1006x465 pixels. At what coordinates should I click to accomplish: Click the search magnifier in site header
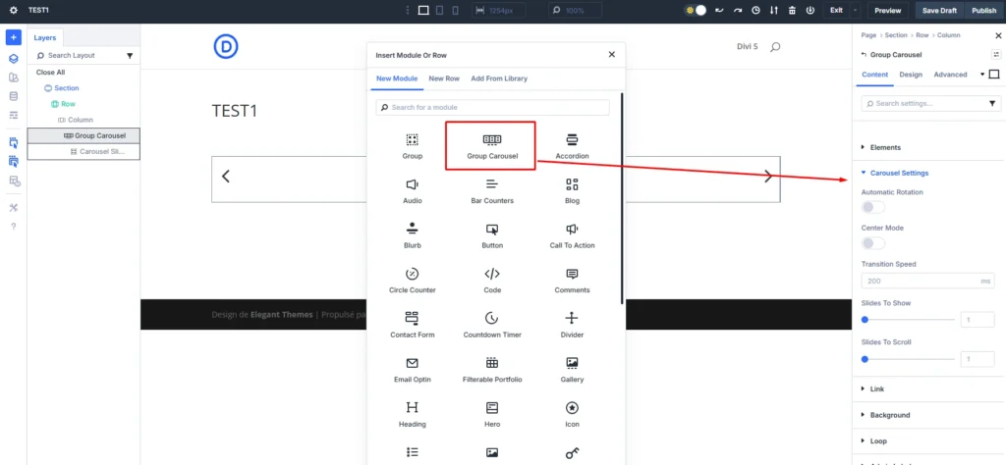pos(775,47)
